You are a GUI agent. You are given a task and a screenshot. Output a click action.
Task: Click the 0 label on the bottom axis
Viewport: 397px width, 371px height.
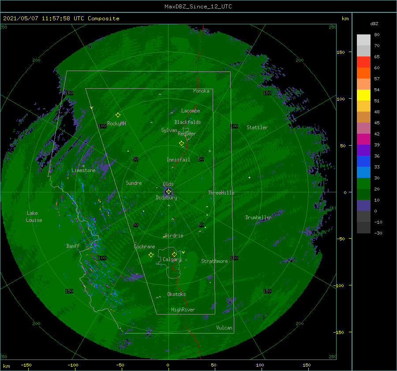[168, 365]
